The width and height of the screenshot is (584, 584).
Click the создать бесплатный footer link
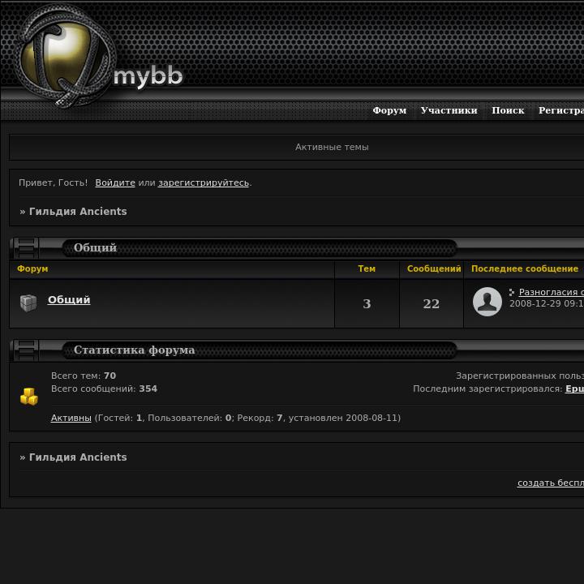[551, 483]
